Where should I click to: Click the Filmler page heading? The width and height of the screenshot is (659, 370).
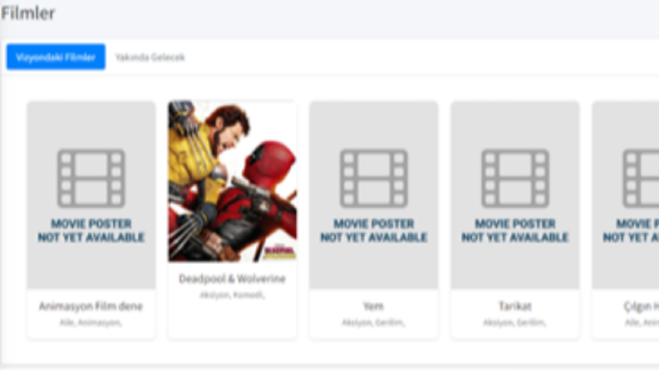tap(28, 13)
